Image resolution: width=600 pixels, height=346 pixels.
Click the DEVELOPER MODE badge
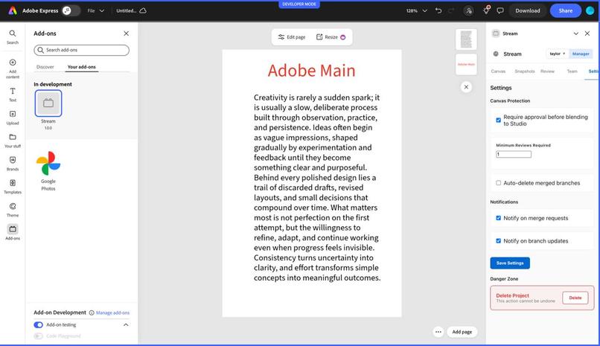click(299, 4)
